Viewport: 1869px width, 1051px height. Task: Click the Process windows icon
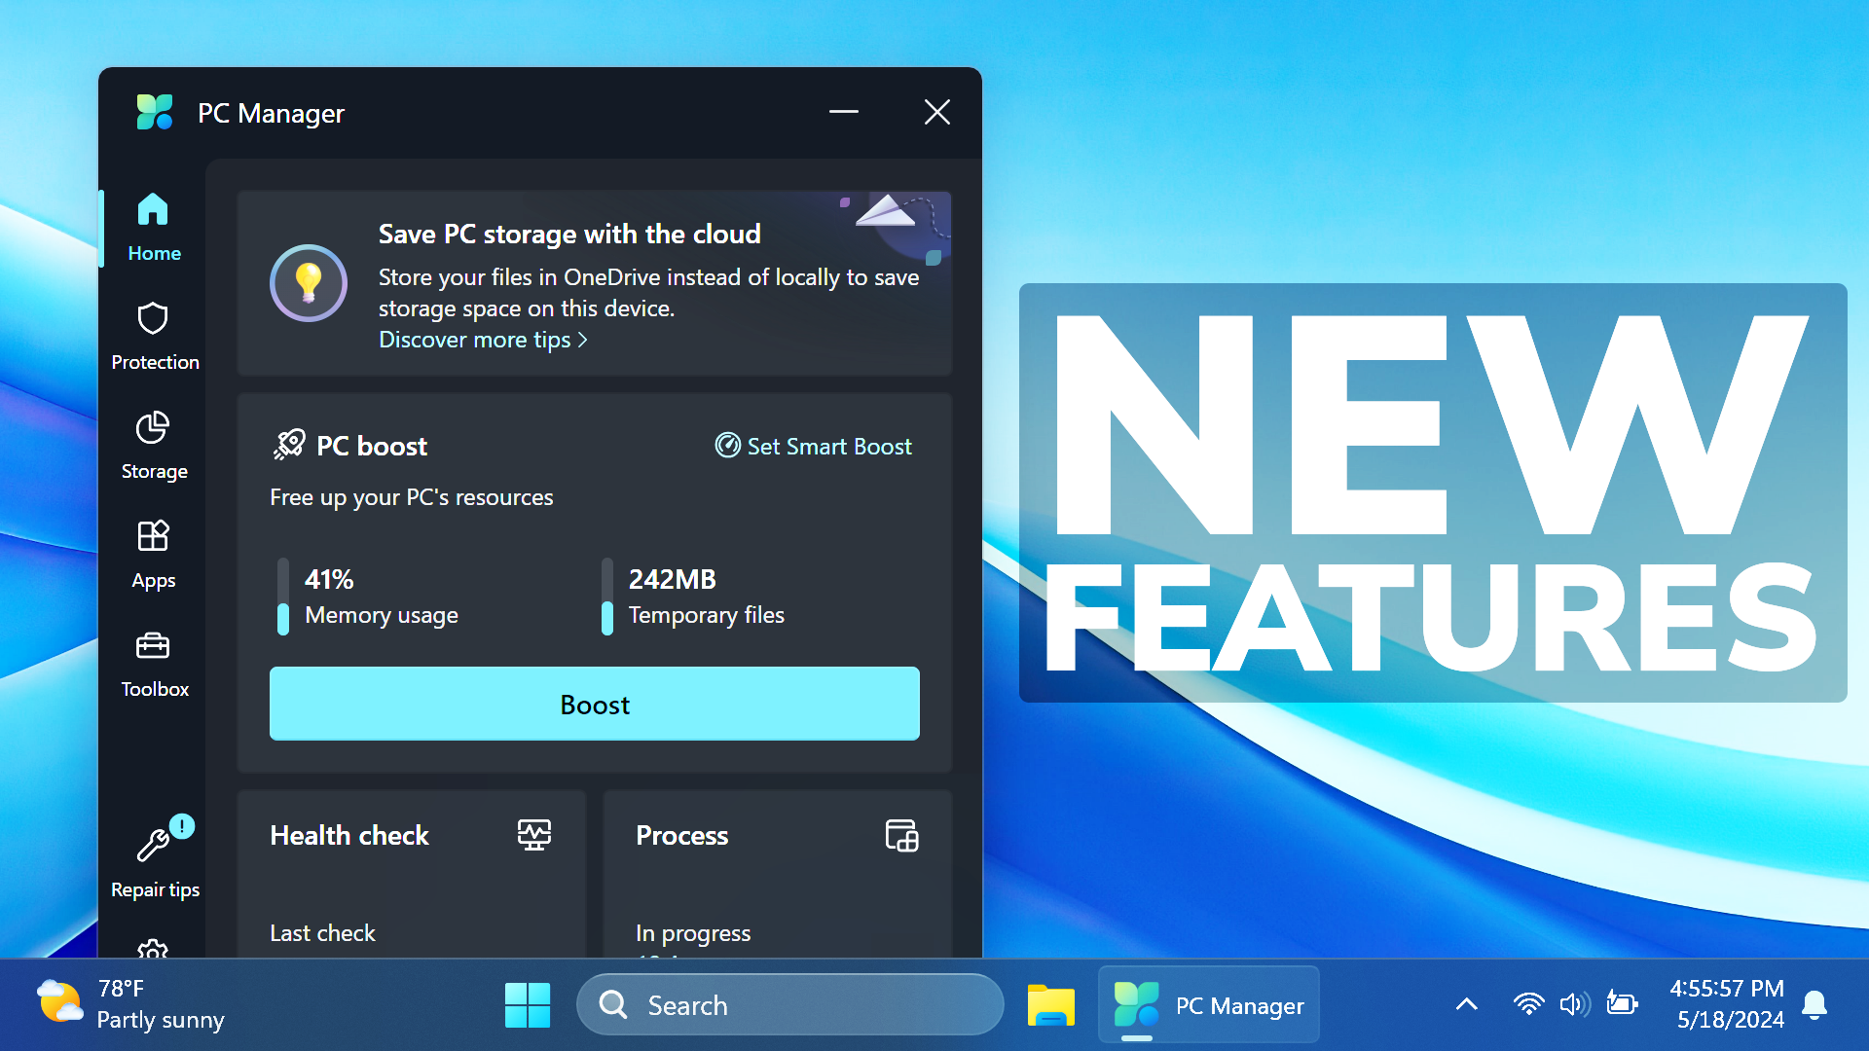coord(902,835)
